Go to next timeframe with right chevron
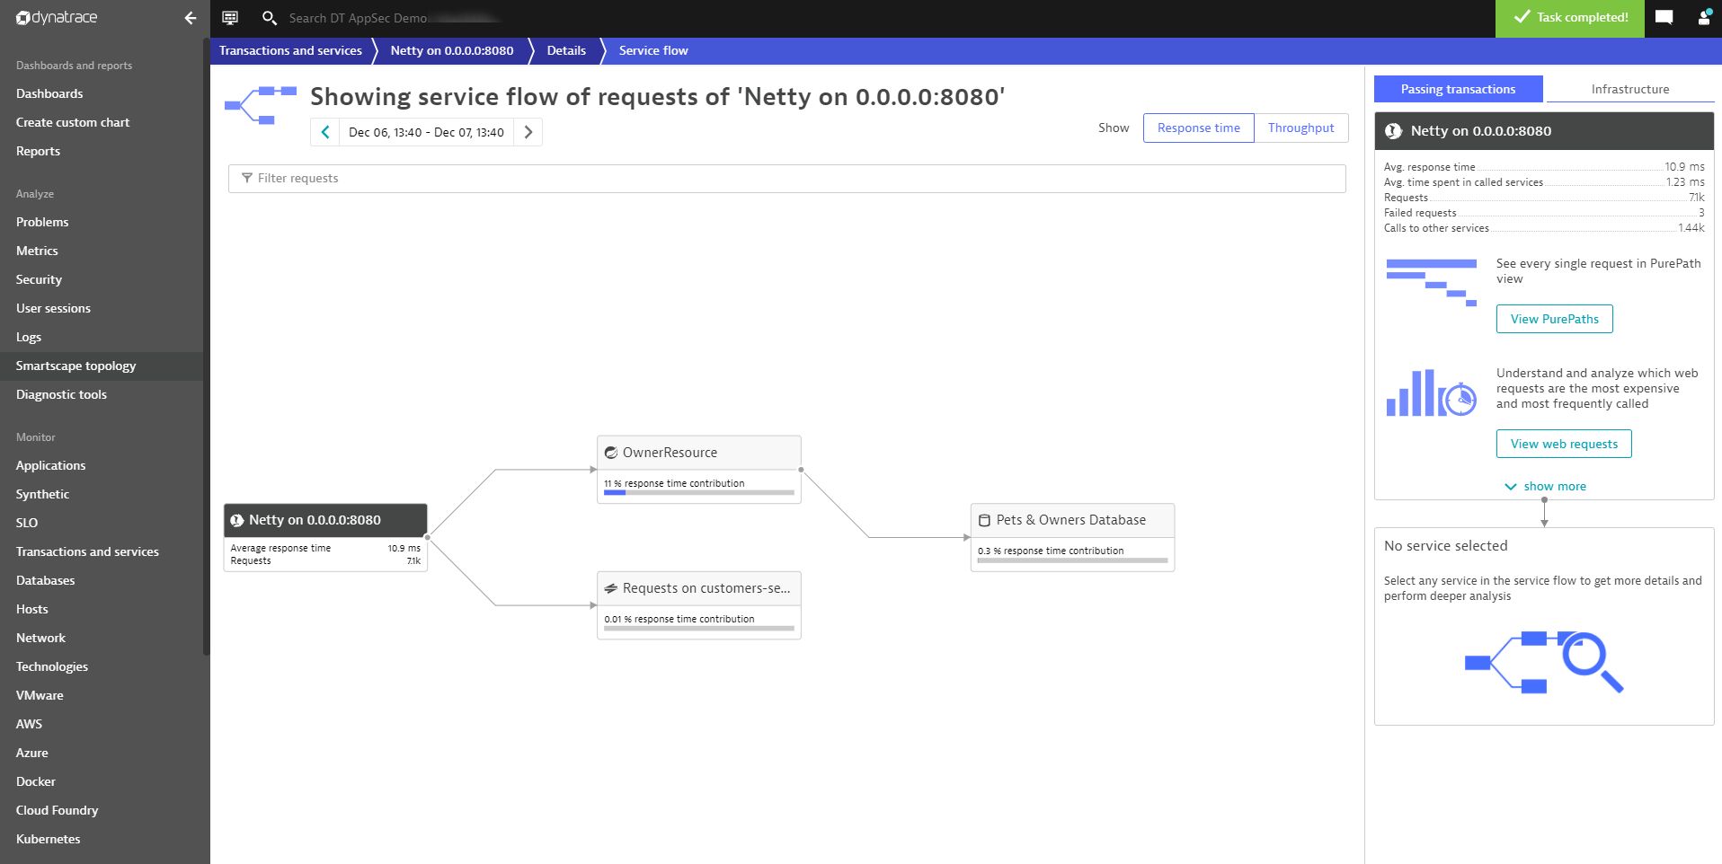1722x864 pixels. (x=528, y=132)
